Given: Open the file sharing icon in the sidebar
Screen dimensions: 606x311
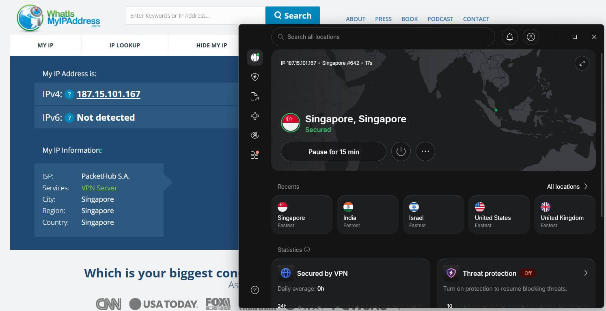Looking at the screenshot, I should point(255,96).
